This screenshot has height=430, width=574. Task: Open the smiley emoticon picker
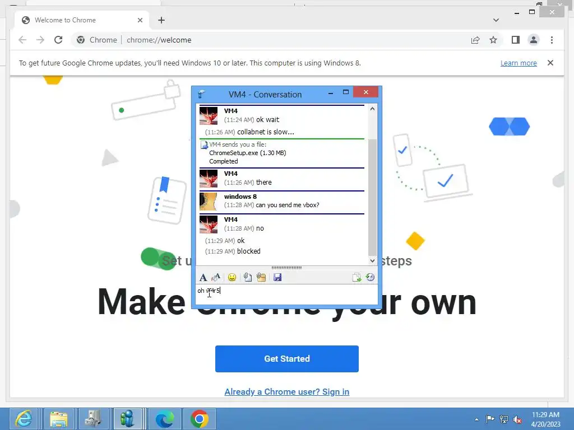coord(232,278)
